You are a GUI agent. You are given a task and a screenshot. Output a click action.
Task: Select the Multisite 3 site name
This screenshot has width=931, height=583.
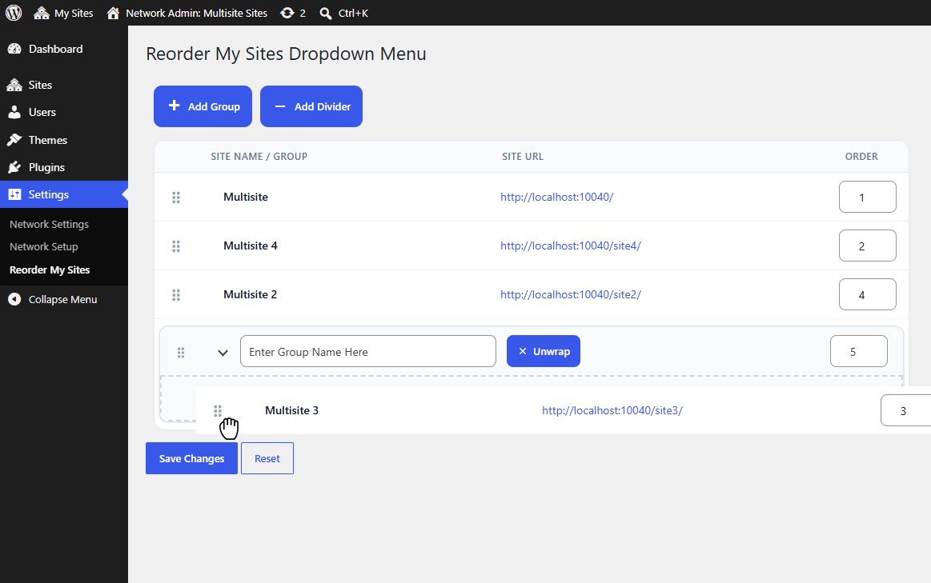click(x=291, y=410)
